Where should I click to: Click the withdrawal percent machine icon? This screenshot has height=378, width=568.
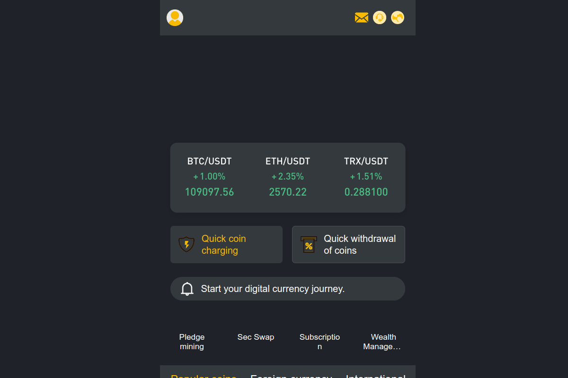point(308,245)
